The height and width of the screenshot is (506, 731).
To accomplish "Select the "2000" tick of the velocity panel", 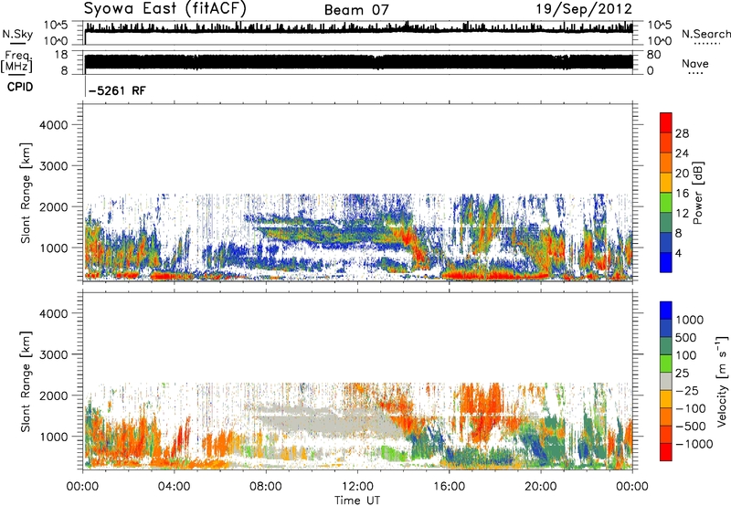I will click(53, 395).
